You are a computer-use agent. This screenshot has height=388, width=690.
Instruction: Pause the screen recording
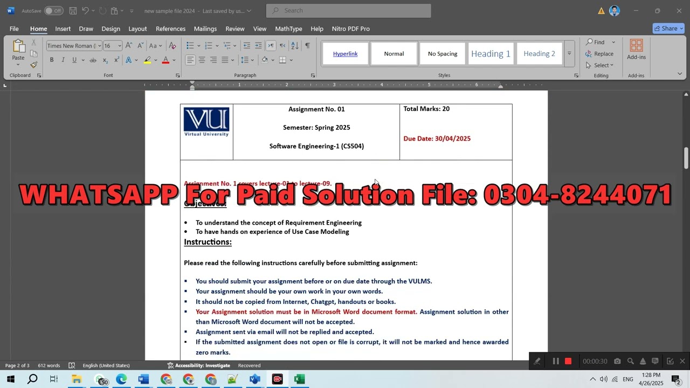(x=556, y=361)
